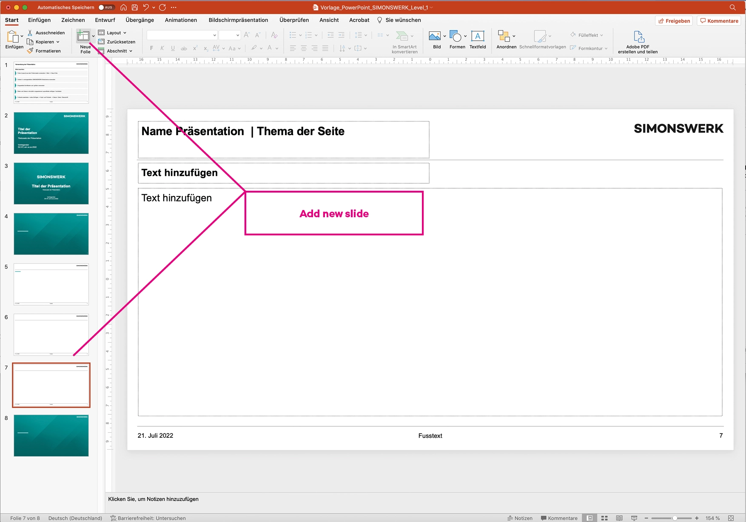This screenshot has height=522, width=746.
Task: Open the Einfügen ribbon tab
Action: point(39,20)
